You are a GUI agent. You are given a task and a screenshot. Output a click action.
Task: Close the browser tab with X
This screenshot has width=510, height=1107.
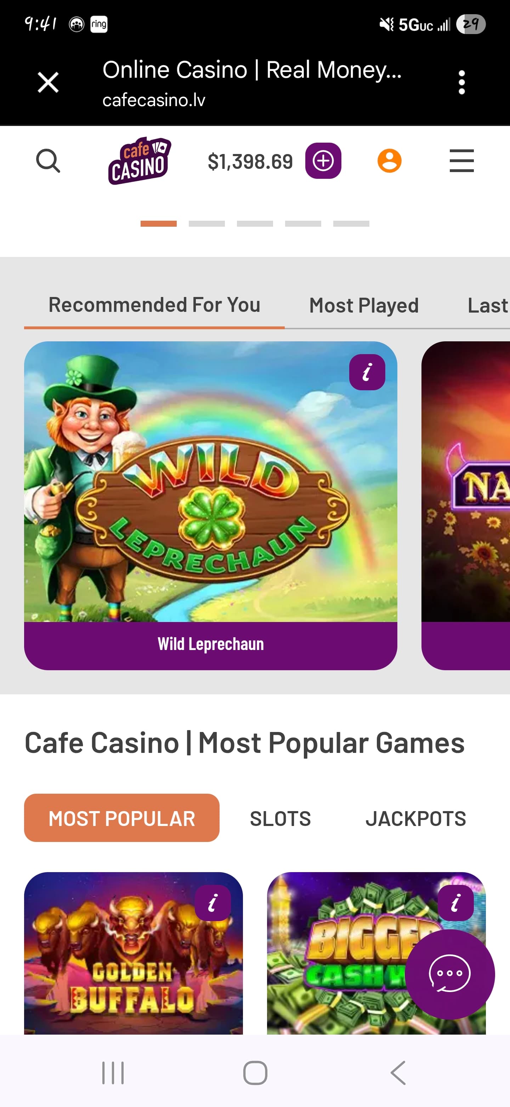coord(48,83)
